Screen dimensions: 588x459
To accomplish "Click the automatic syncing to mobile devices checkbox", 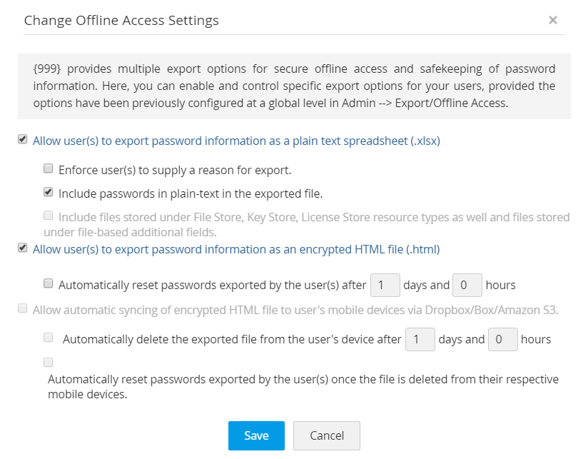I will (x=23, y=309).
